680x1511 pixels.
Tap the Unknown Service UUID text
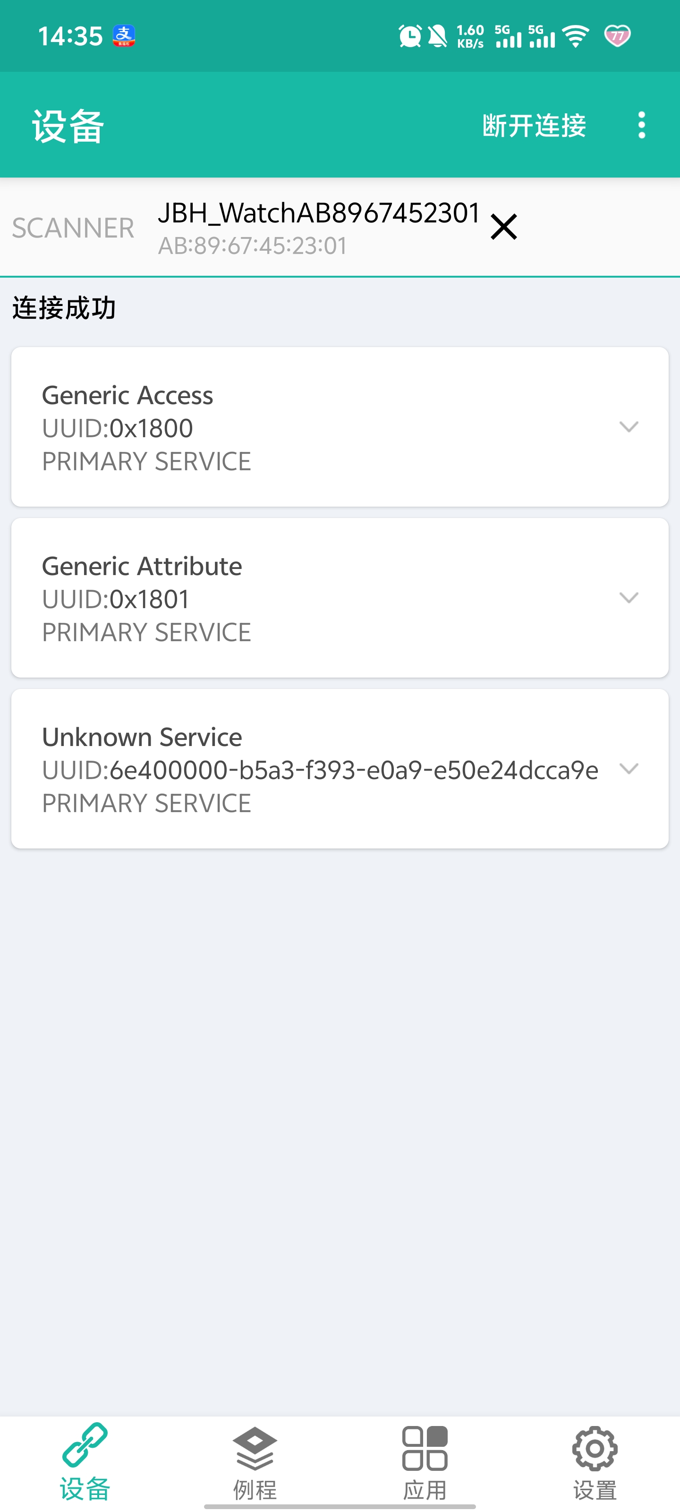pos(320,770)
